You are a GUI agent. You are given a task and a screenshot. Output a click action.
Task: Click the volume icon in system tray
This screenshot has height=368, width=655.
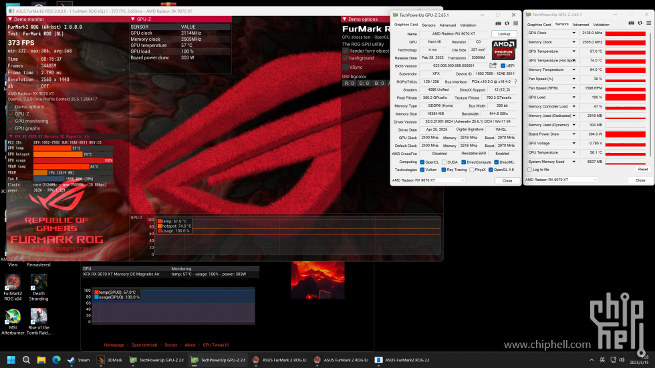[x=622, y=360]
